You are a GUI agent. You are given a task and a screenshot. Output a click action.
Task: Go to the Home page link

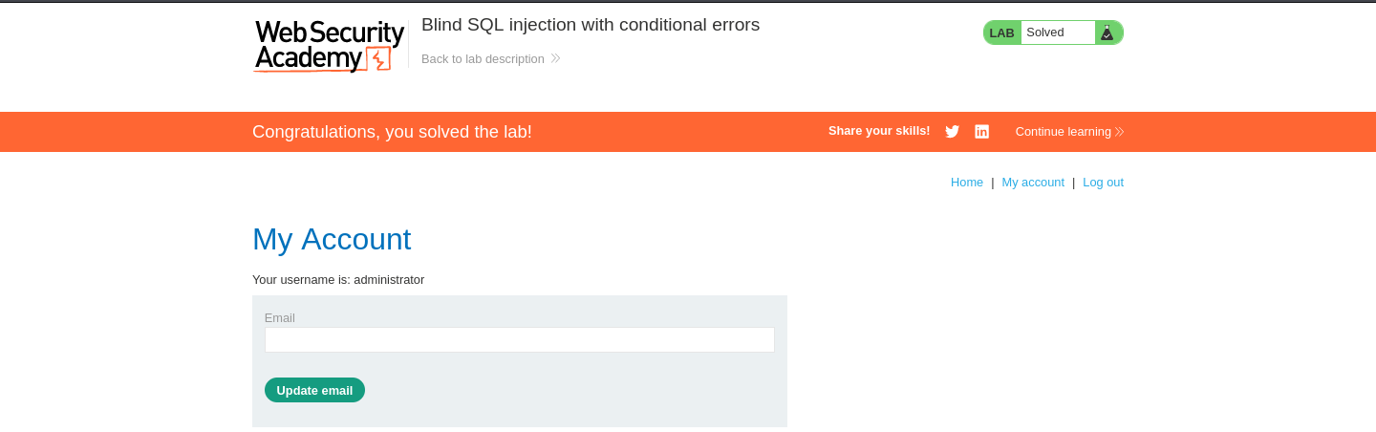point(967,182)
